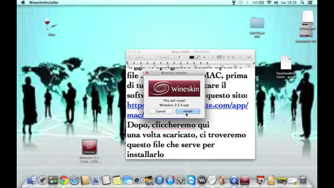The width and height of the screenshot is (334, 188).
Task: Open WriteRoom Wr icon in dock
Action: [x=202, y=180]
